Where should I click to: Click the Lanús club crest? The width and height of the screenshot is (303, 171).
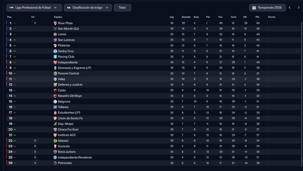55,34
